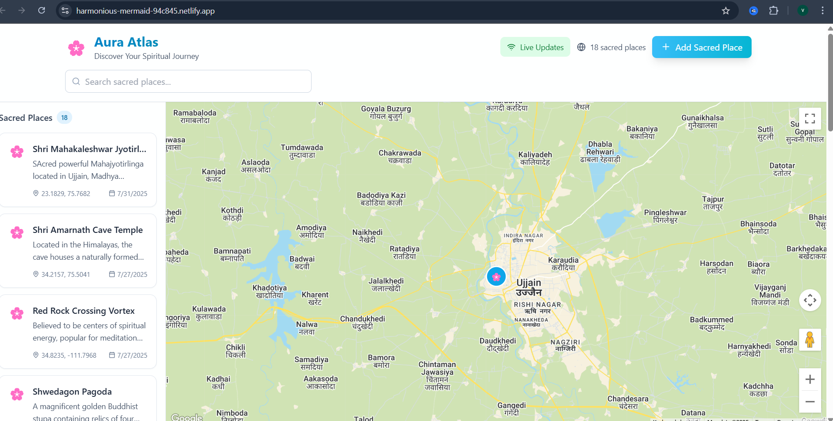Screen dimensions: 833x421
Task: Open the browser extensions puzzle icon
Action: pos(774,11)
